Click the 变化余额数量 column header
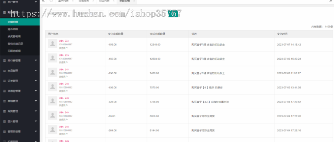This screenshot has width=334, height=142. coord(116,34)
